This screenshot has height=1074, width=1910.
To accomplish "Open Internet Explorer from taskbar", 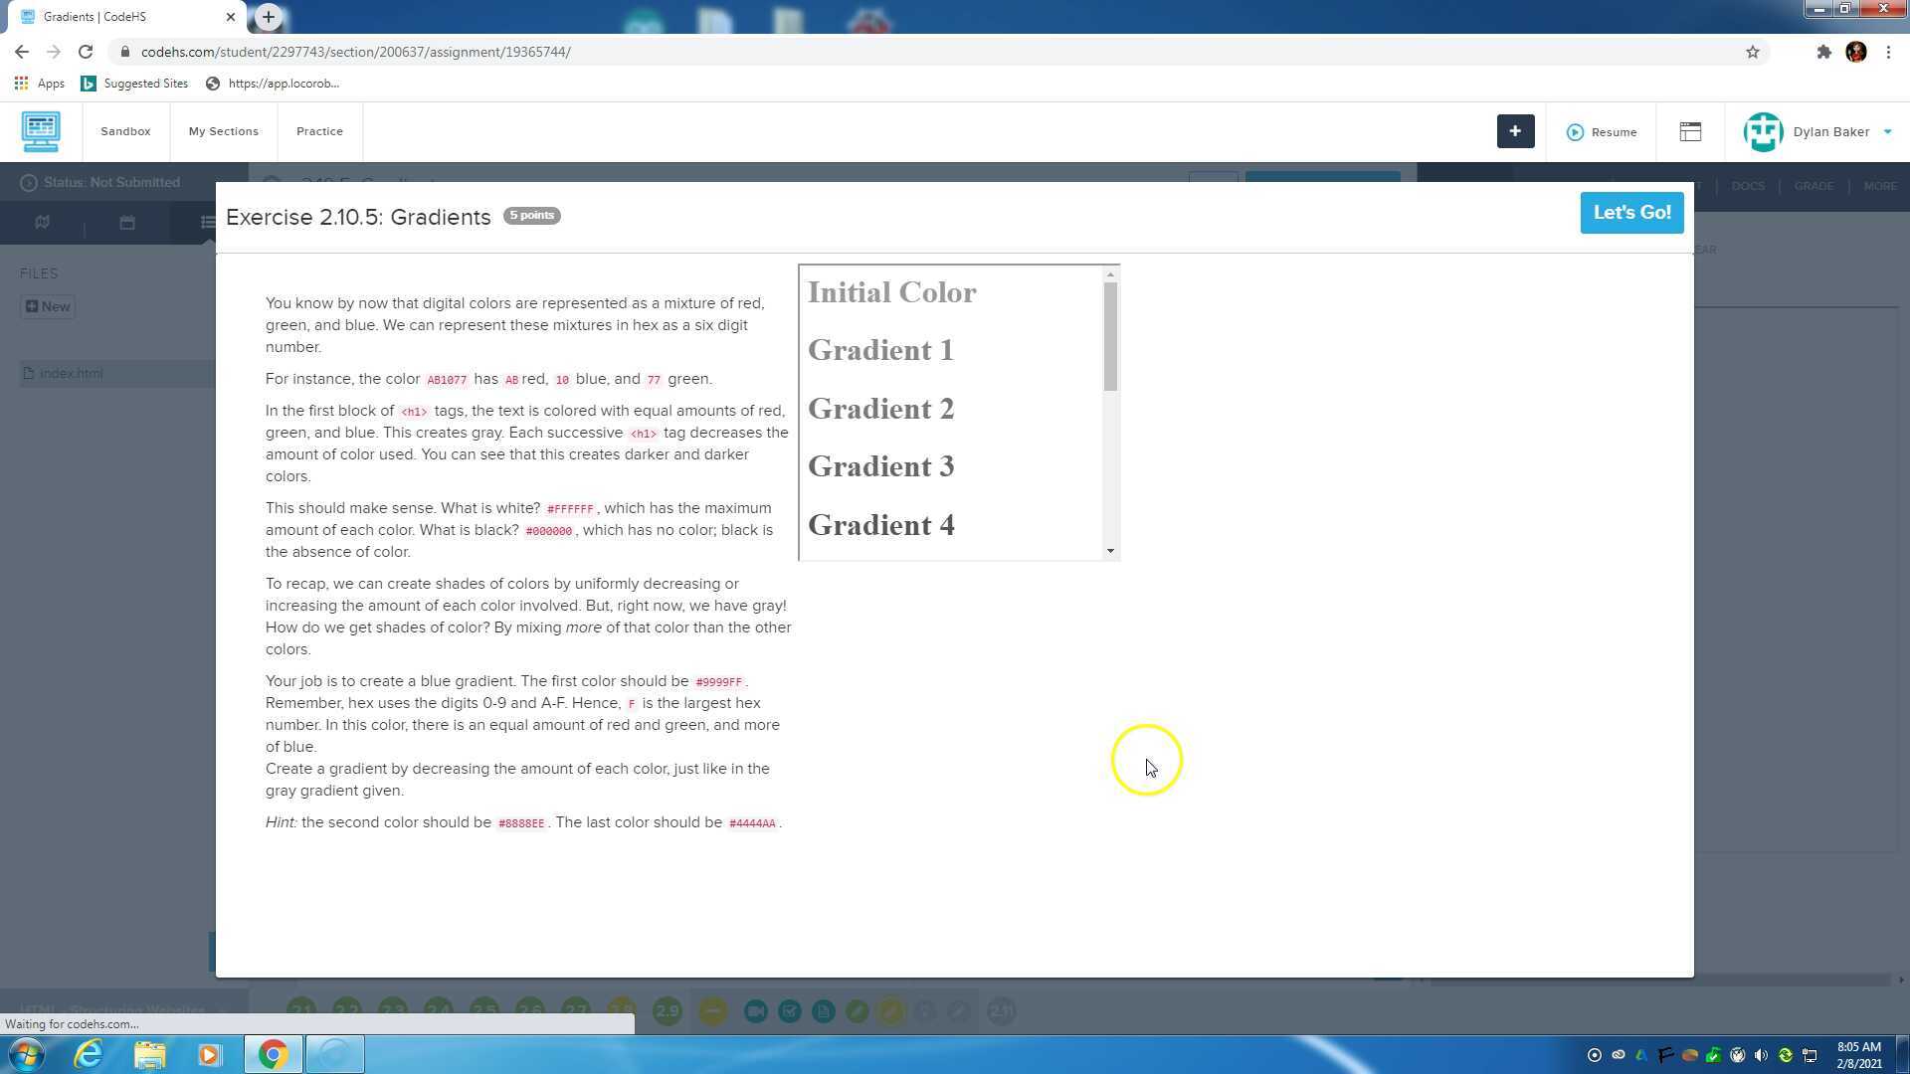I will coord(89,1054).
